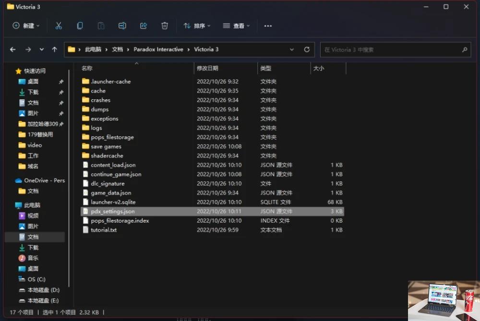Go back with the left arrow
The width and height of the screenshot is (480, 321).
[13, 49]
